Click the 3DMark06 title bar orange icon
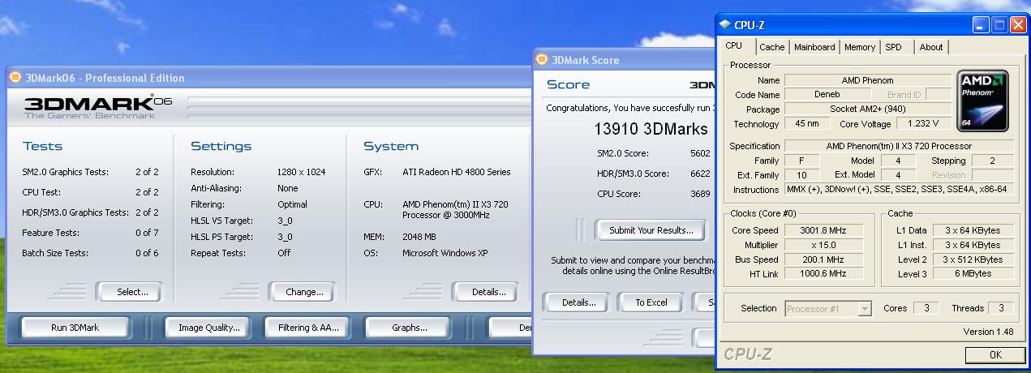The height and width of the screenshot is (373, 1031). pyautogui.click(x=15, y=78)
